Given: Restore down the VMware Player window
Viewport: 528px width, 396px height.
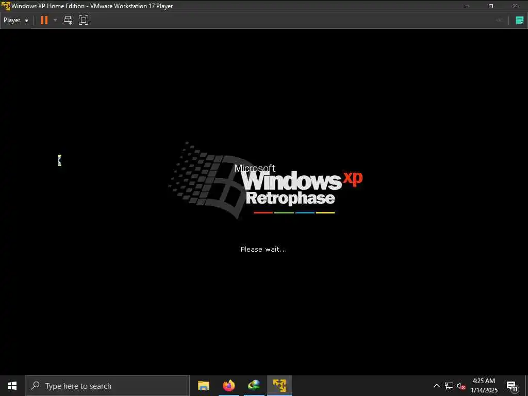Looking at the screenshot, I should [491, 6].
